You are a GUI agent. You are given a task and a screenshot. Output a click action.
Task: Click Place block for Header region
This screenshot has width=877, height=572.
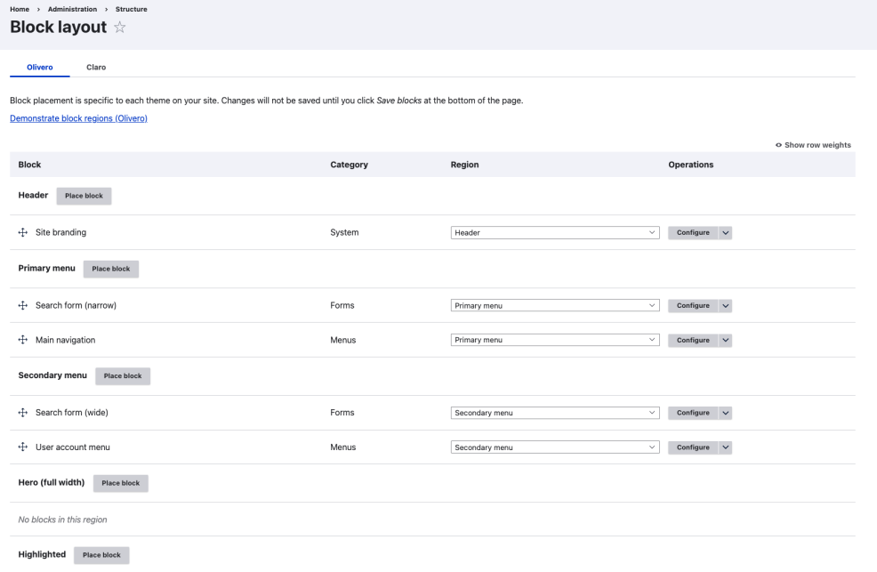pyautogui.click(x=84, y=196)
